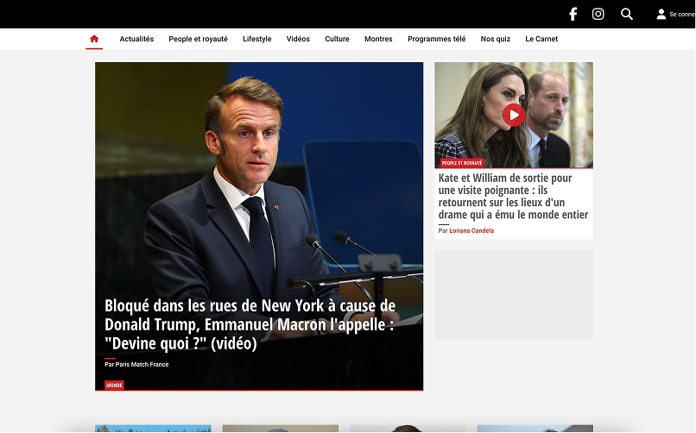This screenshot has width=696, height=433.
Task: Open People et royauté section
Action: click(x=198, y=39)
